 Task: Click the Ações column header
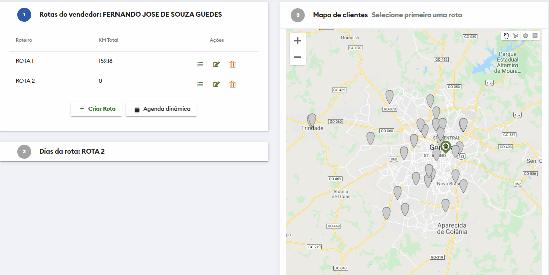point(217,40)
